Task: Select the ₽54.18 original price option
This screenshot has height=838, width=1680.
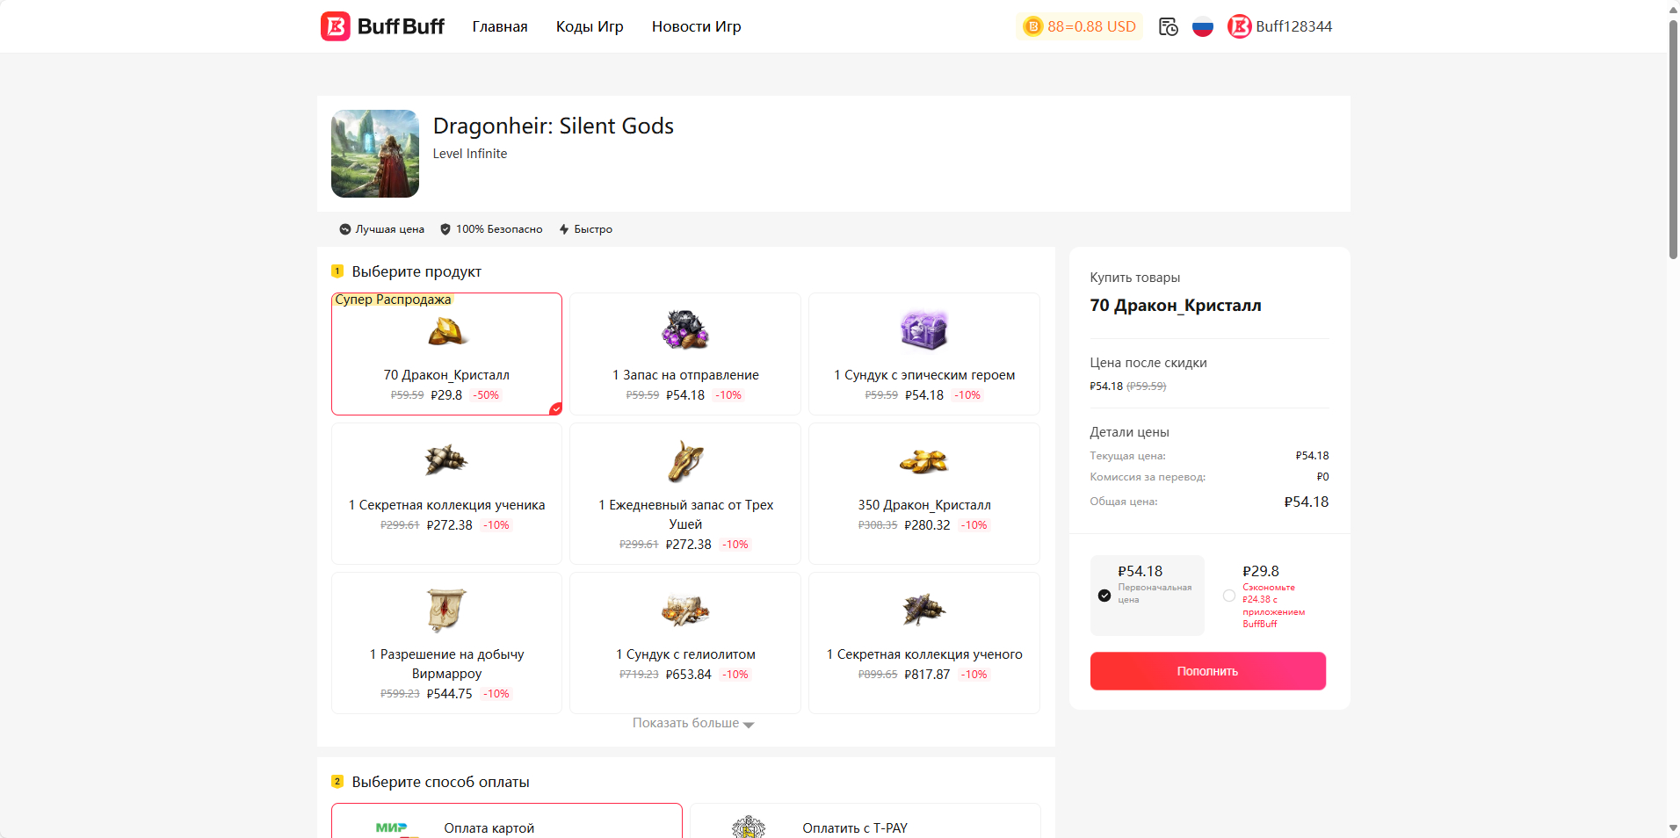Action: 1104,596
